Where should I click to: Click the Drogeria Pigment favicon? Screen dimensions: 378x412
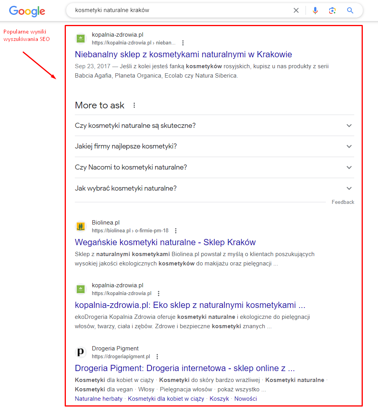[x=81, y=352]
